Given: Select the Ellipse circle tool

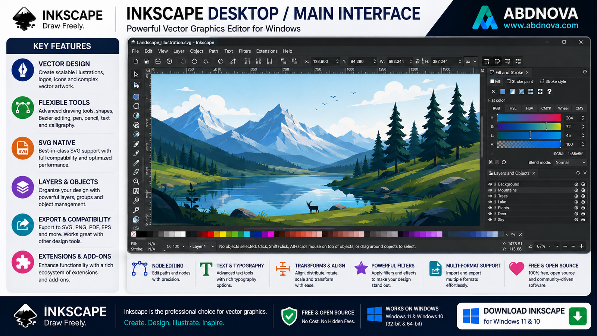Looking at the screenshot, I should pos(136,106).
